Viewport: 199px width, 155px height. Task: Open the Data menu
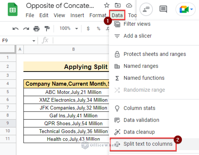117,15
